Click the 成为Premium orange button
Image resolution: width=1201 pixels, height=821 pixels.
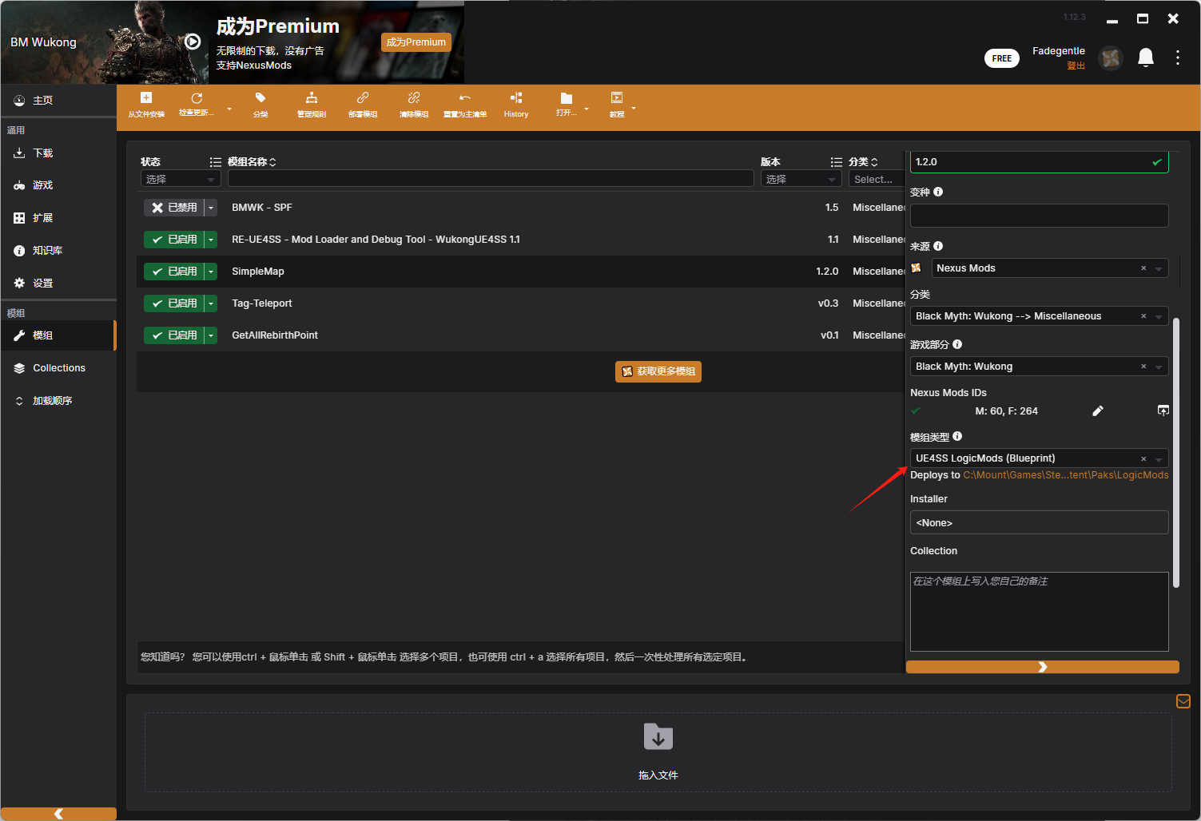point(416,42)
